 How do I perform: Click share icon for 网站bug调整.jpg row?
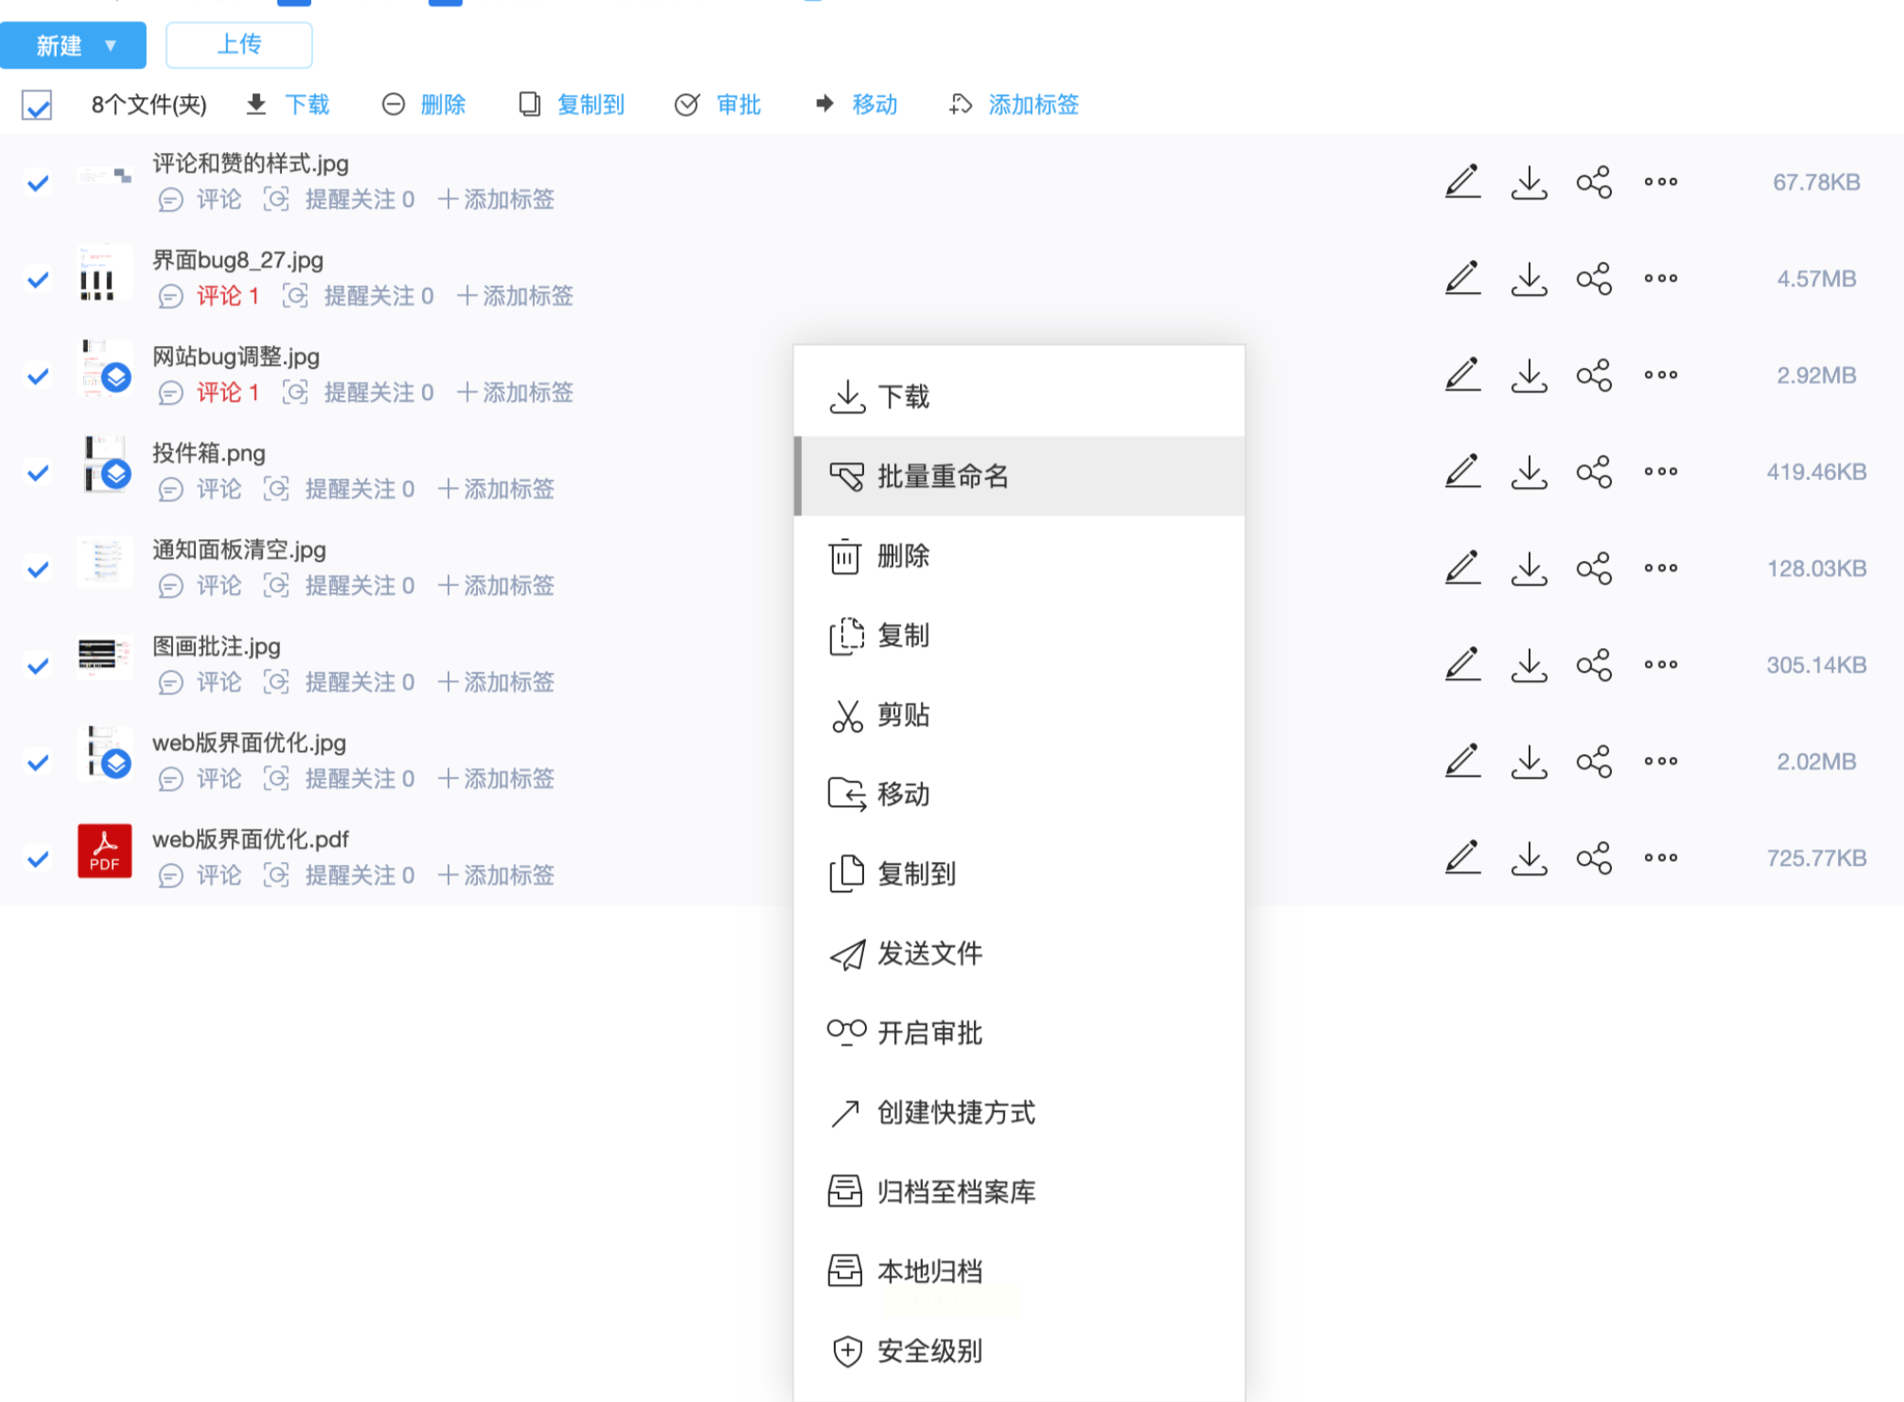pos(1594,375)
